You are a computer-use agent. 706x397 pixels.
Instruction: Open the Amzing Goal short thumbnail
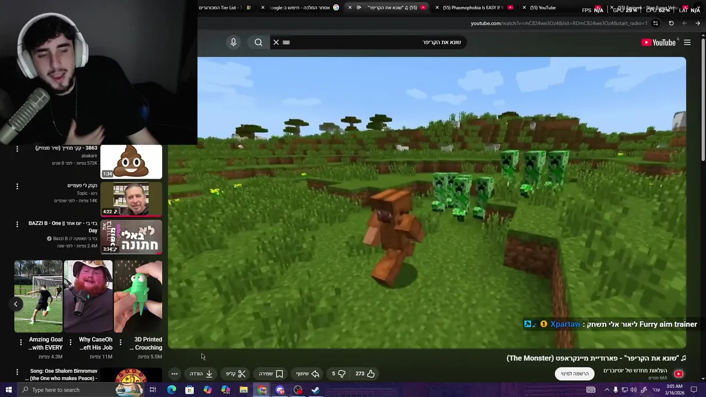point(39,297)
